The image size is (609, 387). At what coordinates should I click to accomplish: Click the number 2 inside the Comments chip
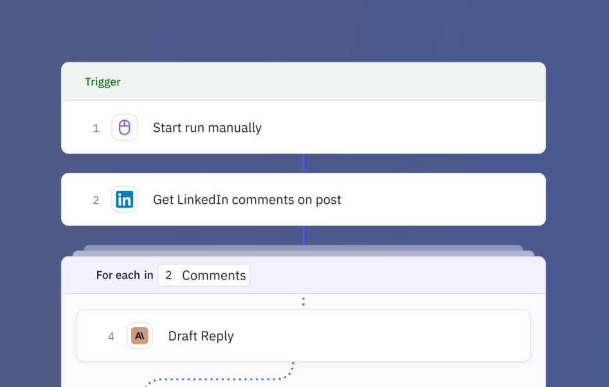[168, 275]
